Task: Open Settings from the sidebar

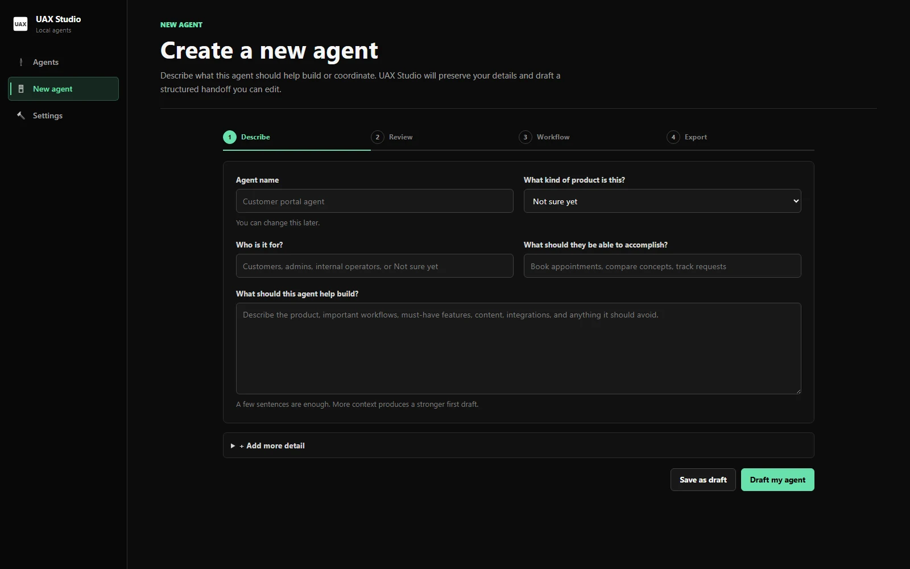Action: 63,116
